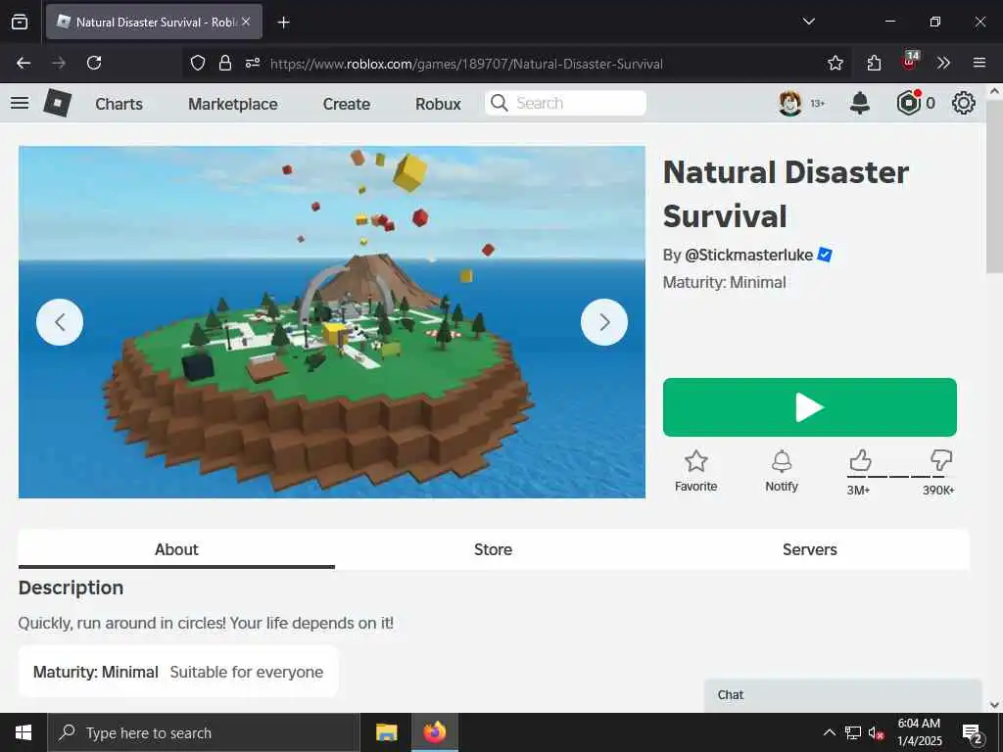
Task: Click the 13+ age label
Action: coord(818,103)
